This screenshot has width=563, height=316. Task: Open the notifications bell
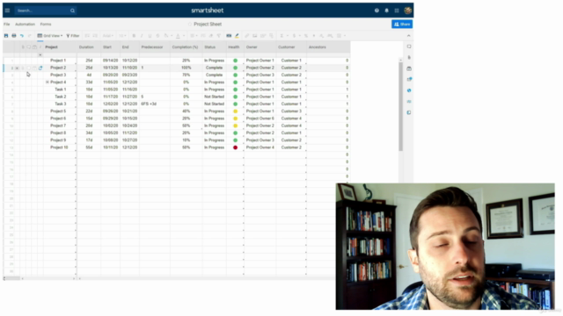(387, 11)
